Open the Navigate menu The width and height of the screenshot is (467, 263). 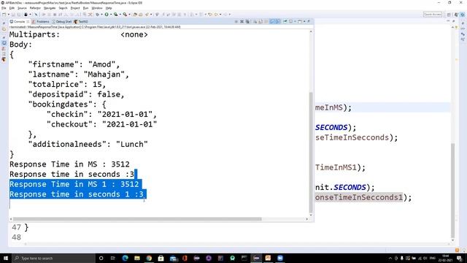coord(50,8)
